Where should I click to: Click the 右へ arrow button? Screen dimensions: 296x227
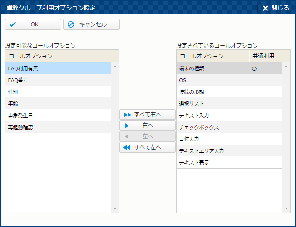point(147,126)
